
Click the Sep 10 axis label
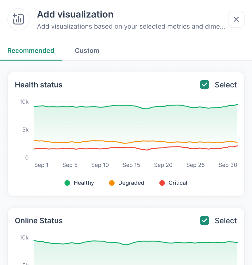tap(100, 165)
